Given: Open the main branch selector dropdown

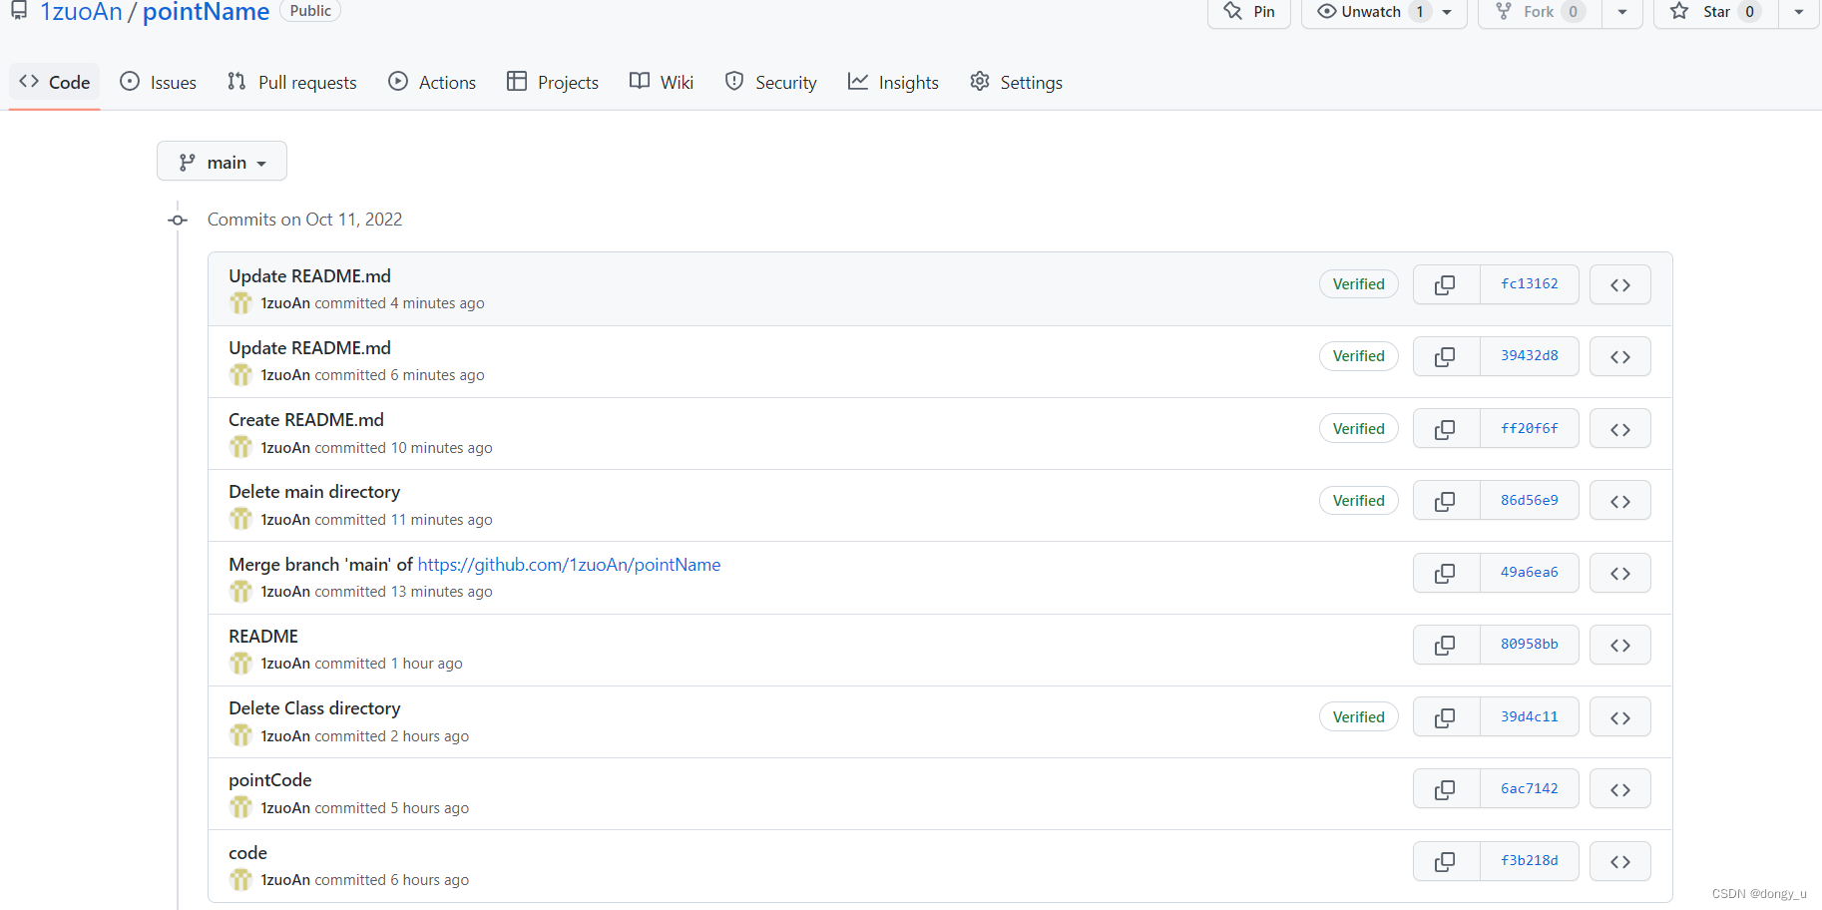Looking at the screenshot, I should tap(222, 162).
